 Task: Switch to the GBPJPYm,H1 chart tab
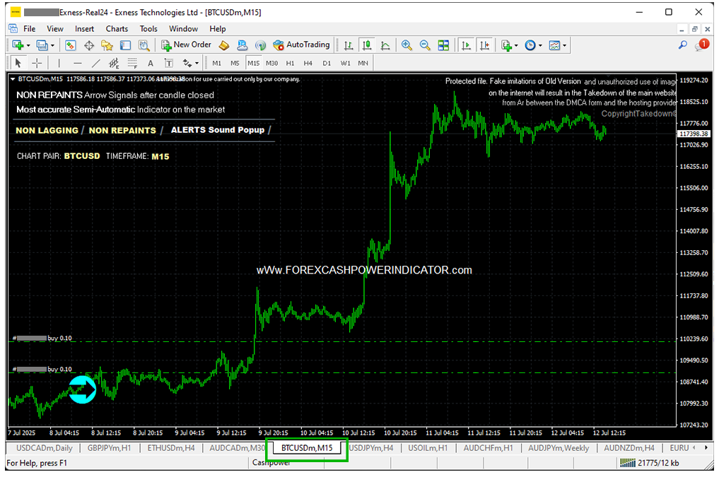109,448
